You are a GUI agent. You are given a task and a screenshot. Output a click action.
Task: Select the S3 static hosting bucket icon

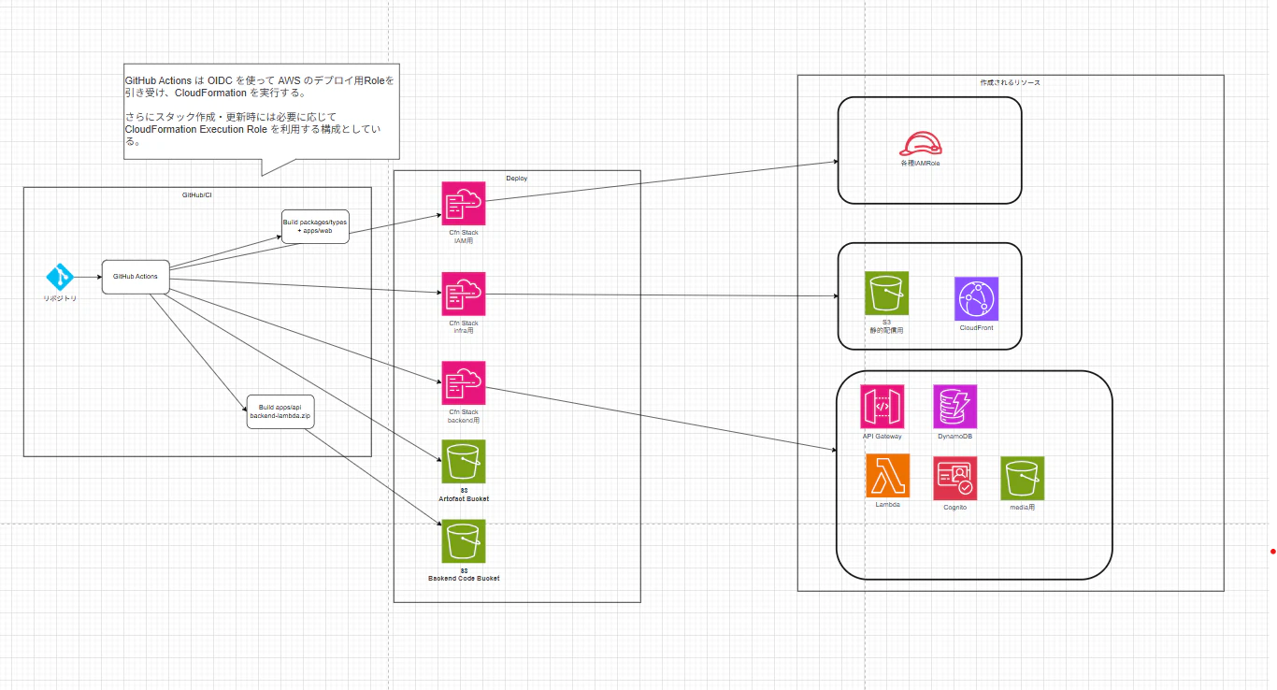click(886, 294)
